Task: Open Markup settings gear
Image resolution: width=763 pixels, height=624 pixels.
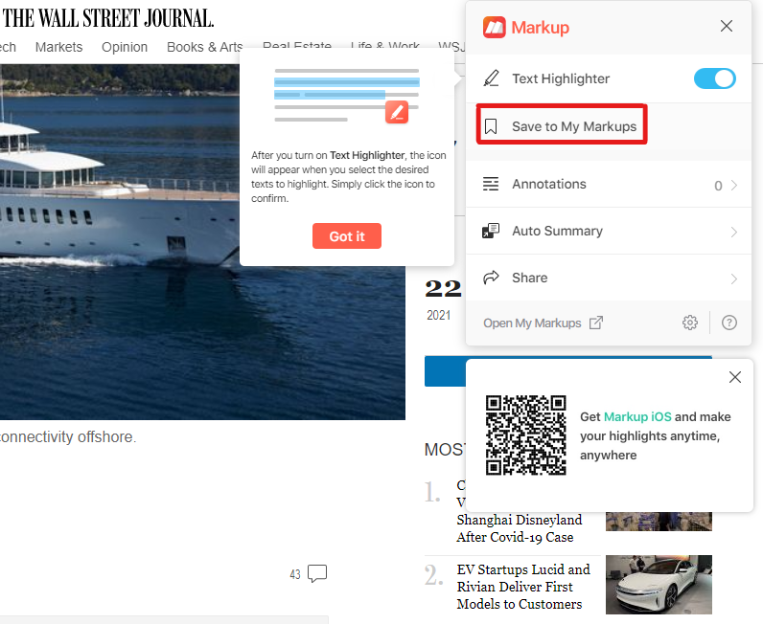Action: 689,323
